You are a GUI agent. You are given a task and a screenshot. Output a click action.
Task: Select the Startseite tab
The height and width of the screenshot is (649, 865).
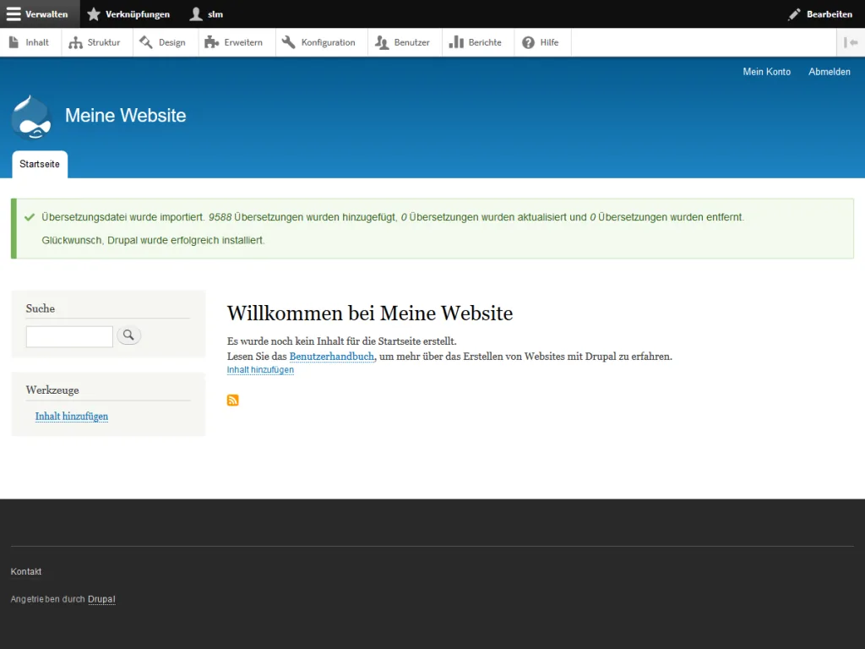click(x=40, y=164)
